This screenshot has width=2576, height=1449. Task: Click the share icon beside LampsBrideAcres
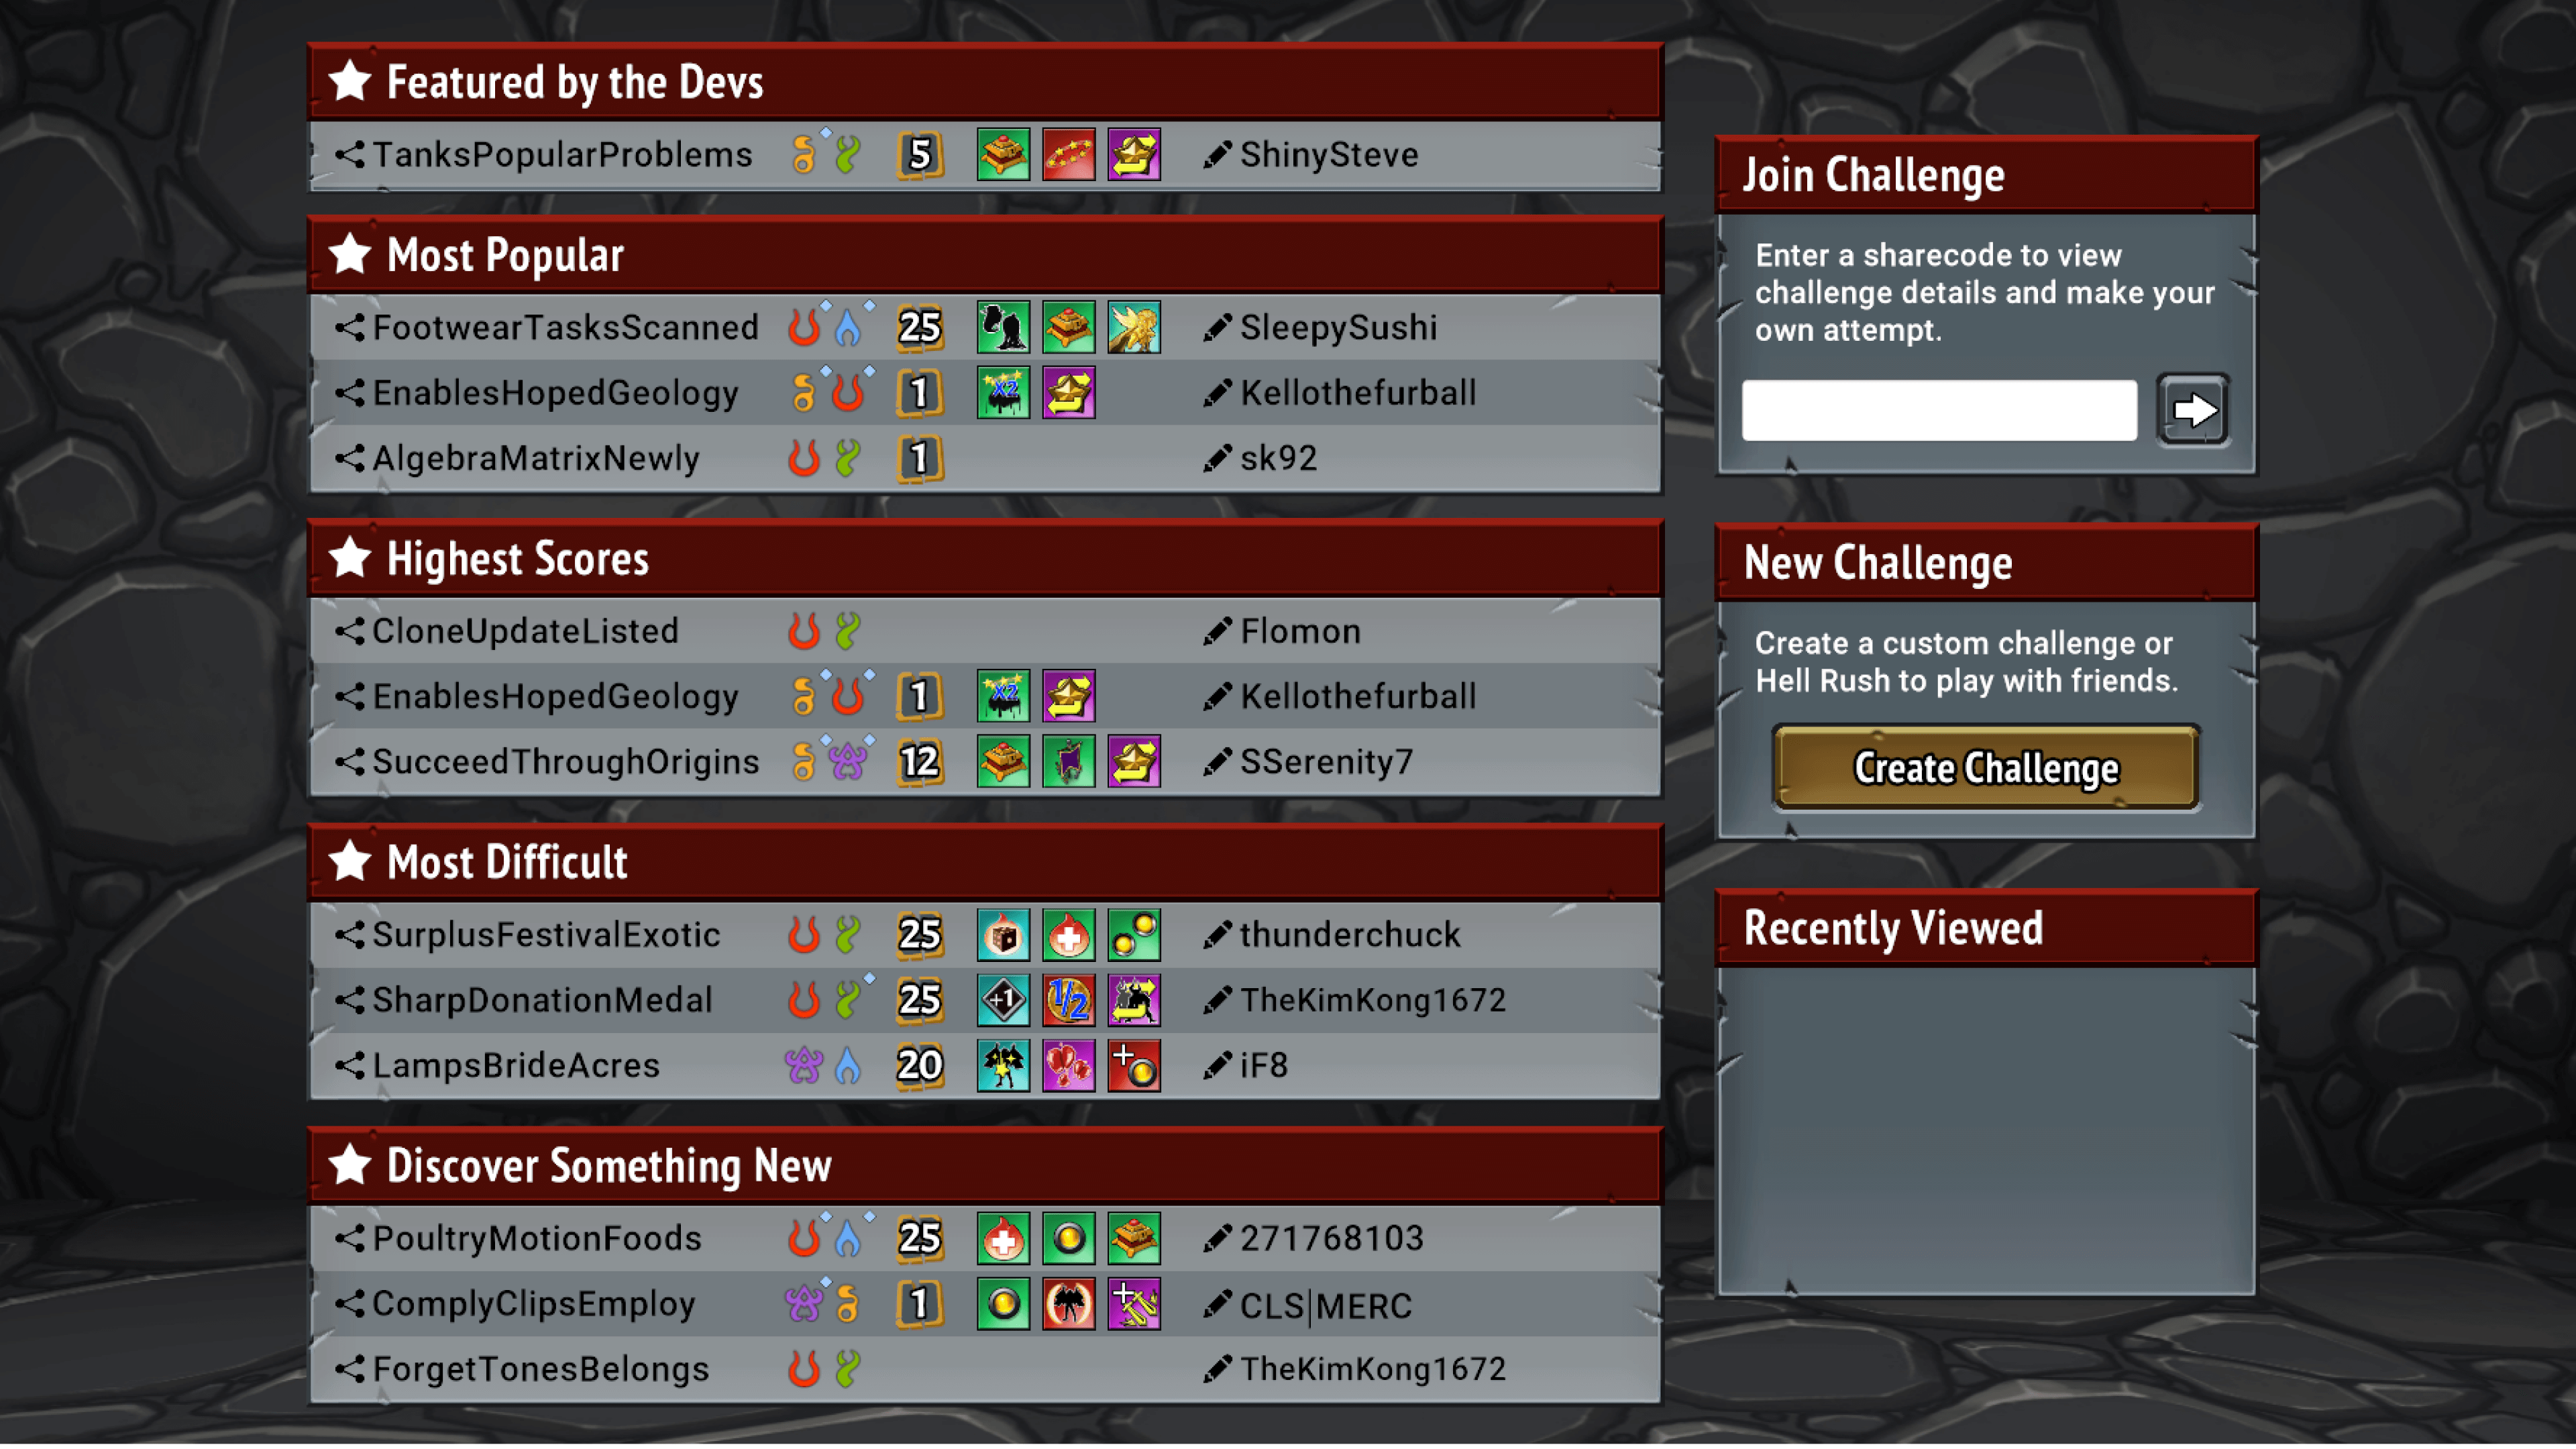click(349, 1065)
